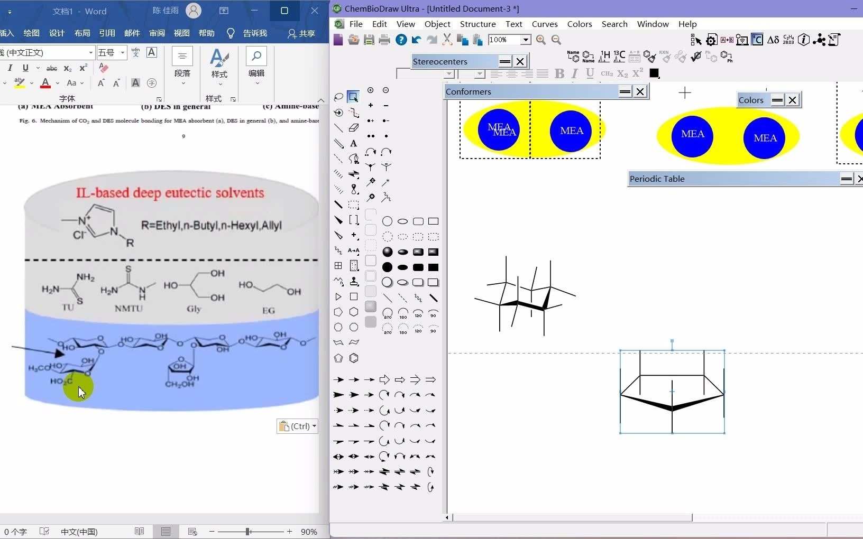The width and height of the screenshot is (863, 539).
Task: Click the Name-to-Structure toolbar icon
Action: [x=573, y=57]
